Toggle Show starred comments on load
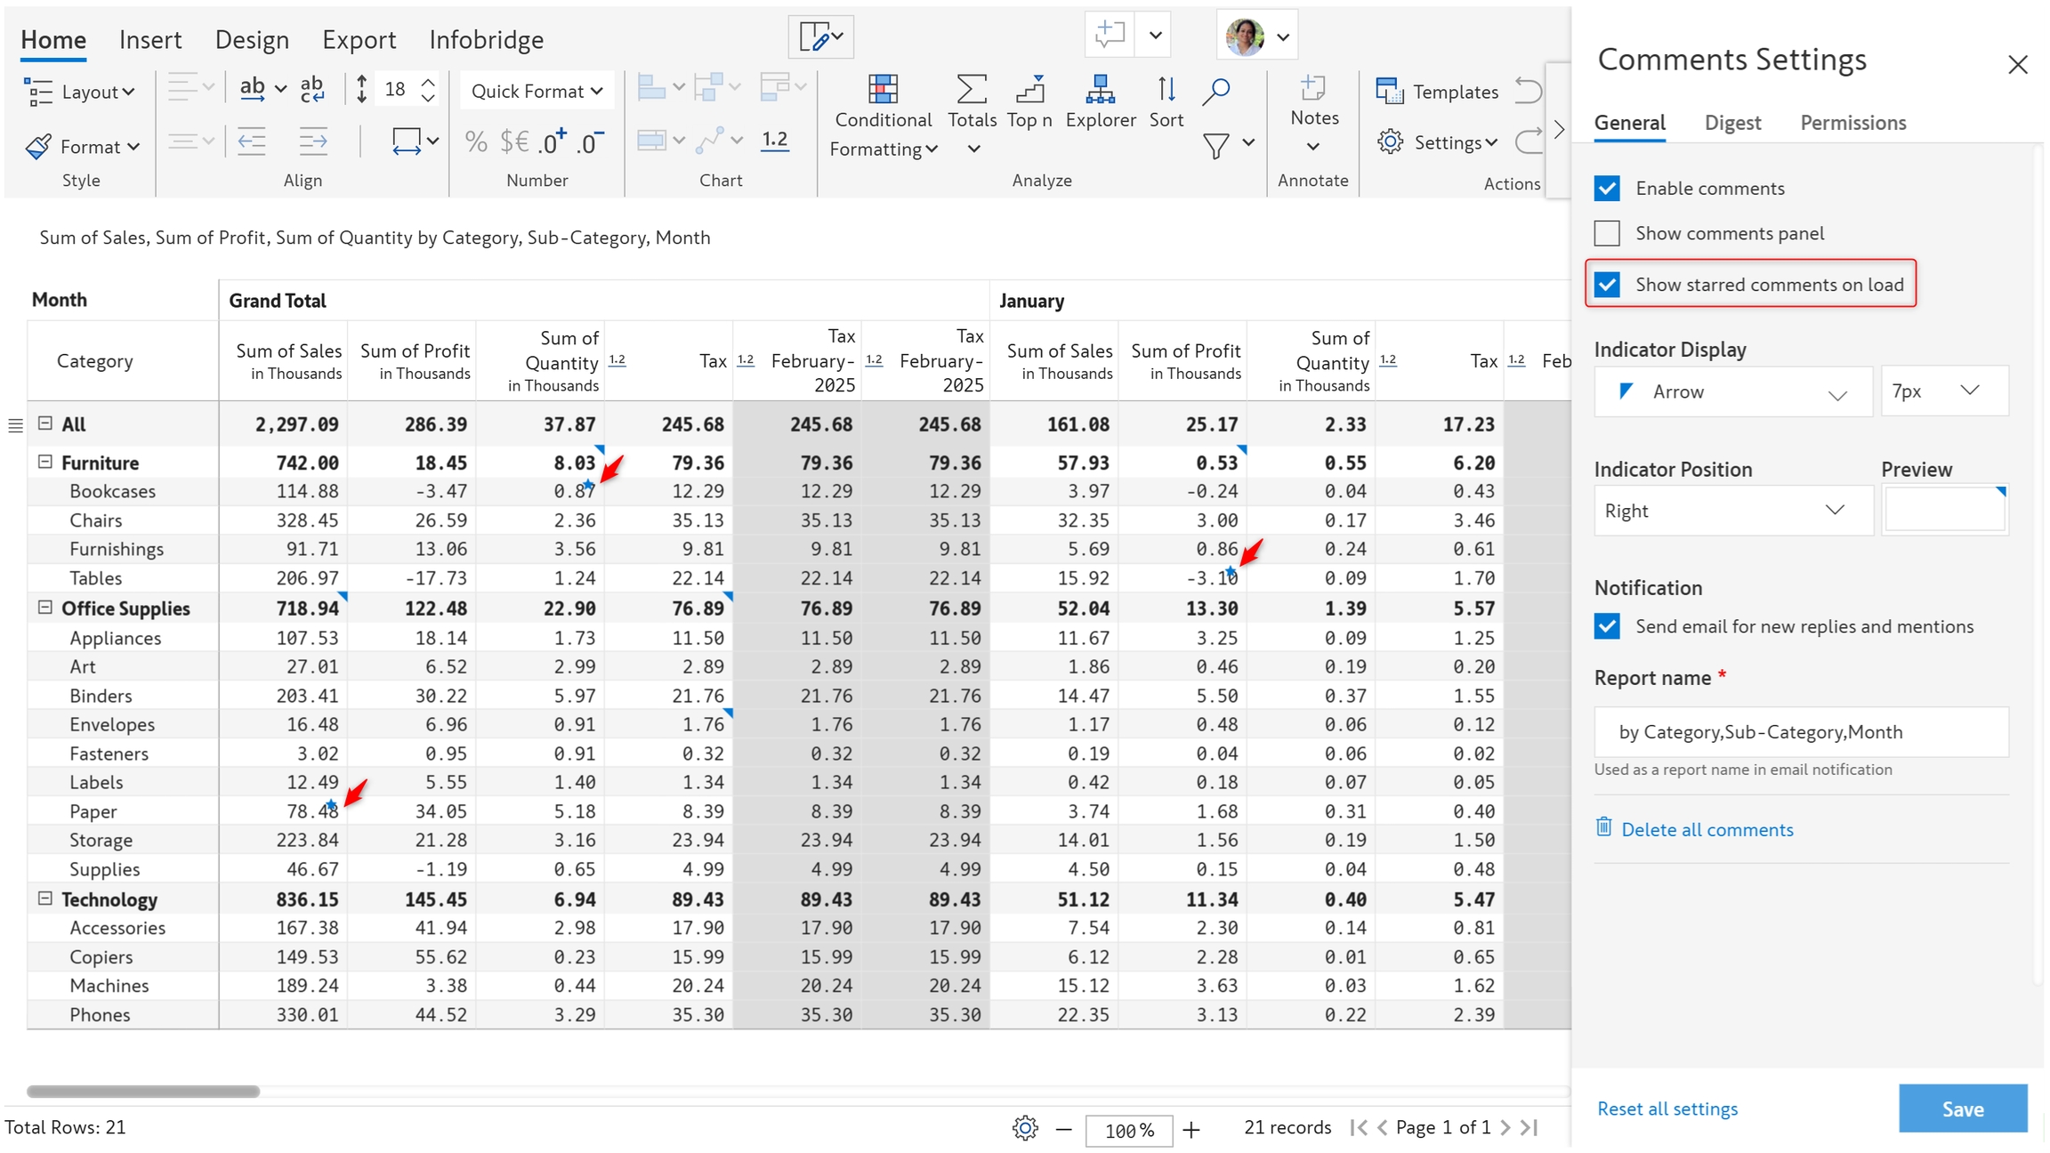The image size is (2050, 1153). coord(1607,285)
